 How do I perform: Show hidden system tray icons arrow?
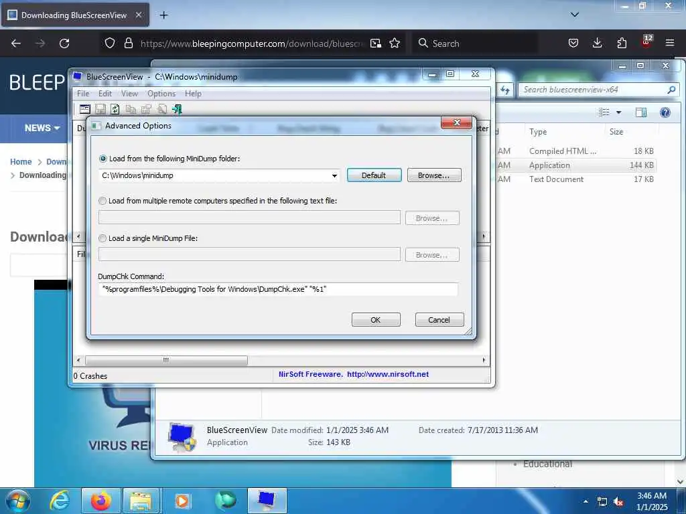click(x=586, y=501)
